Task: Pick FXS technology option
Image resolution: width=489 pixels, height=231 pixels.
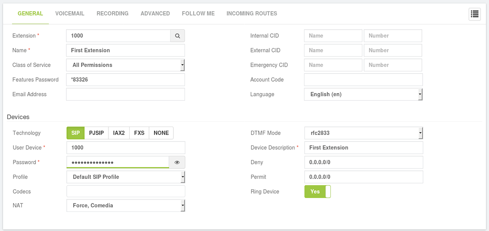Action: pyautogui.click(x=139, y=133)
